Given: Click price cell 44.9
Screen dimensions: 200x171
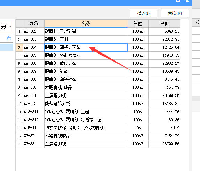Looking at the screenshot, I should [164, 128].
